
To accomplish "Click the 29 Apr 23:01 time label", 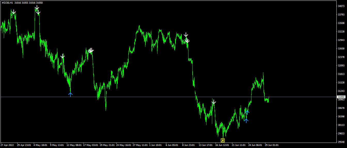I will click(24, 145).
